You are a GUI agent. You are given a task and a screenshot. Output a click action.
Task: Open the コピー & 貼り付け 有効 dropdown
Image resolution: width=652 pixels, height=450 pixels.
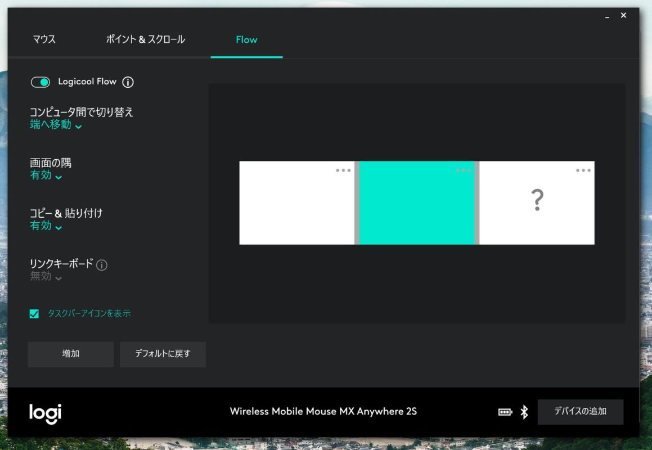click(x=46, y=226)
